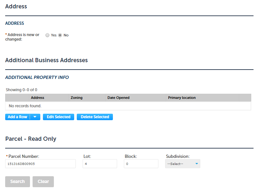Hit the Clear button
This screenshot has height=192, width=259.
coord(43,182)
